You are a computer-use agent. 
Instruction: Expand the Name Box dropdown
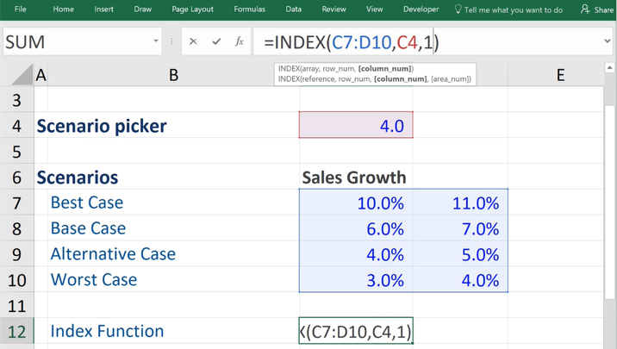point(156,41)
